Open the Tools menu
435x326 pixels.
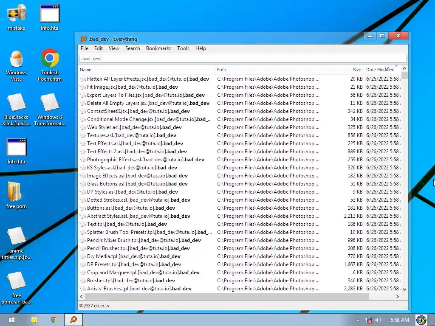point(184,48)
